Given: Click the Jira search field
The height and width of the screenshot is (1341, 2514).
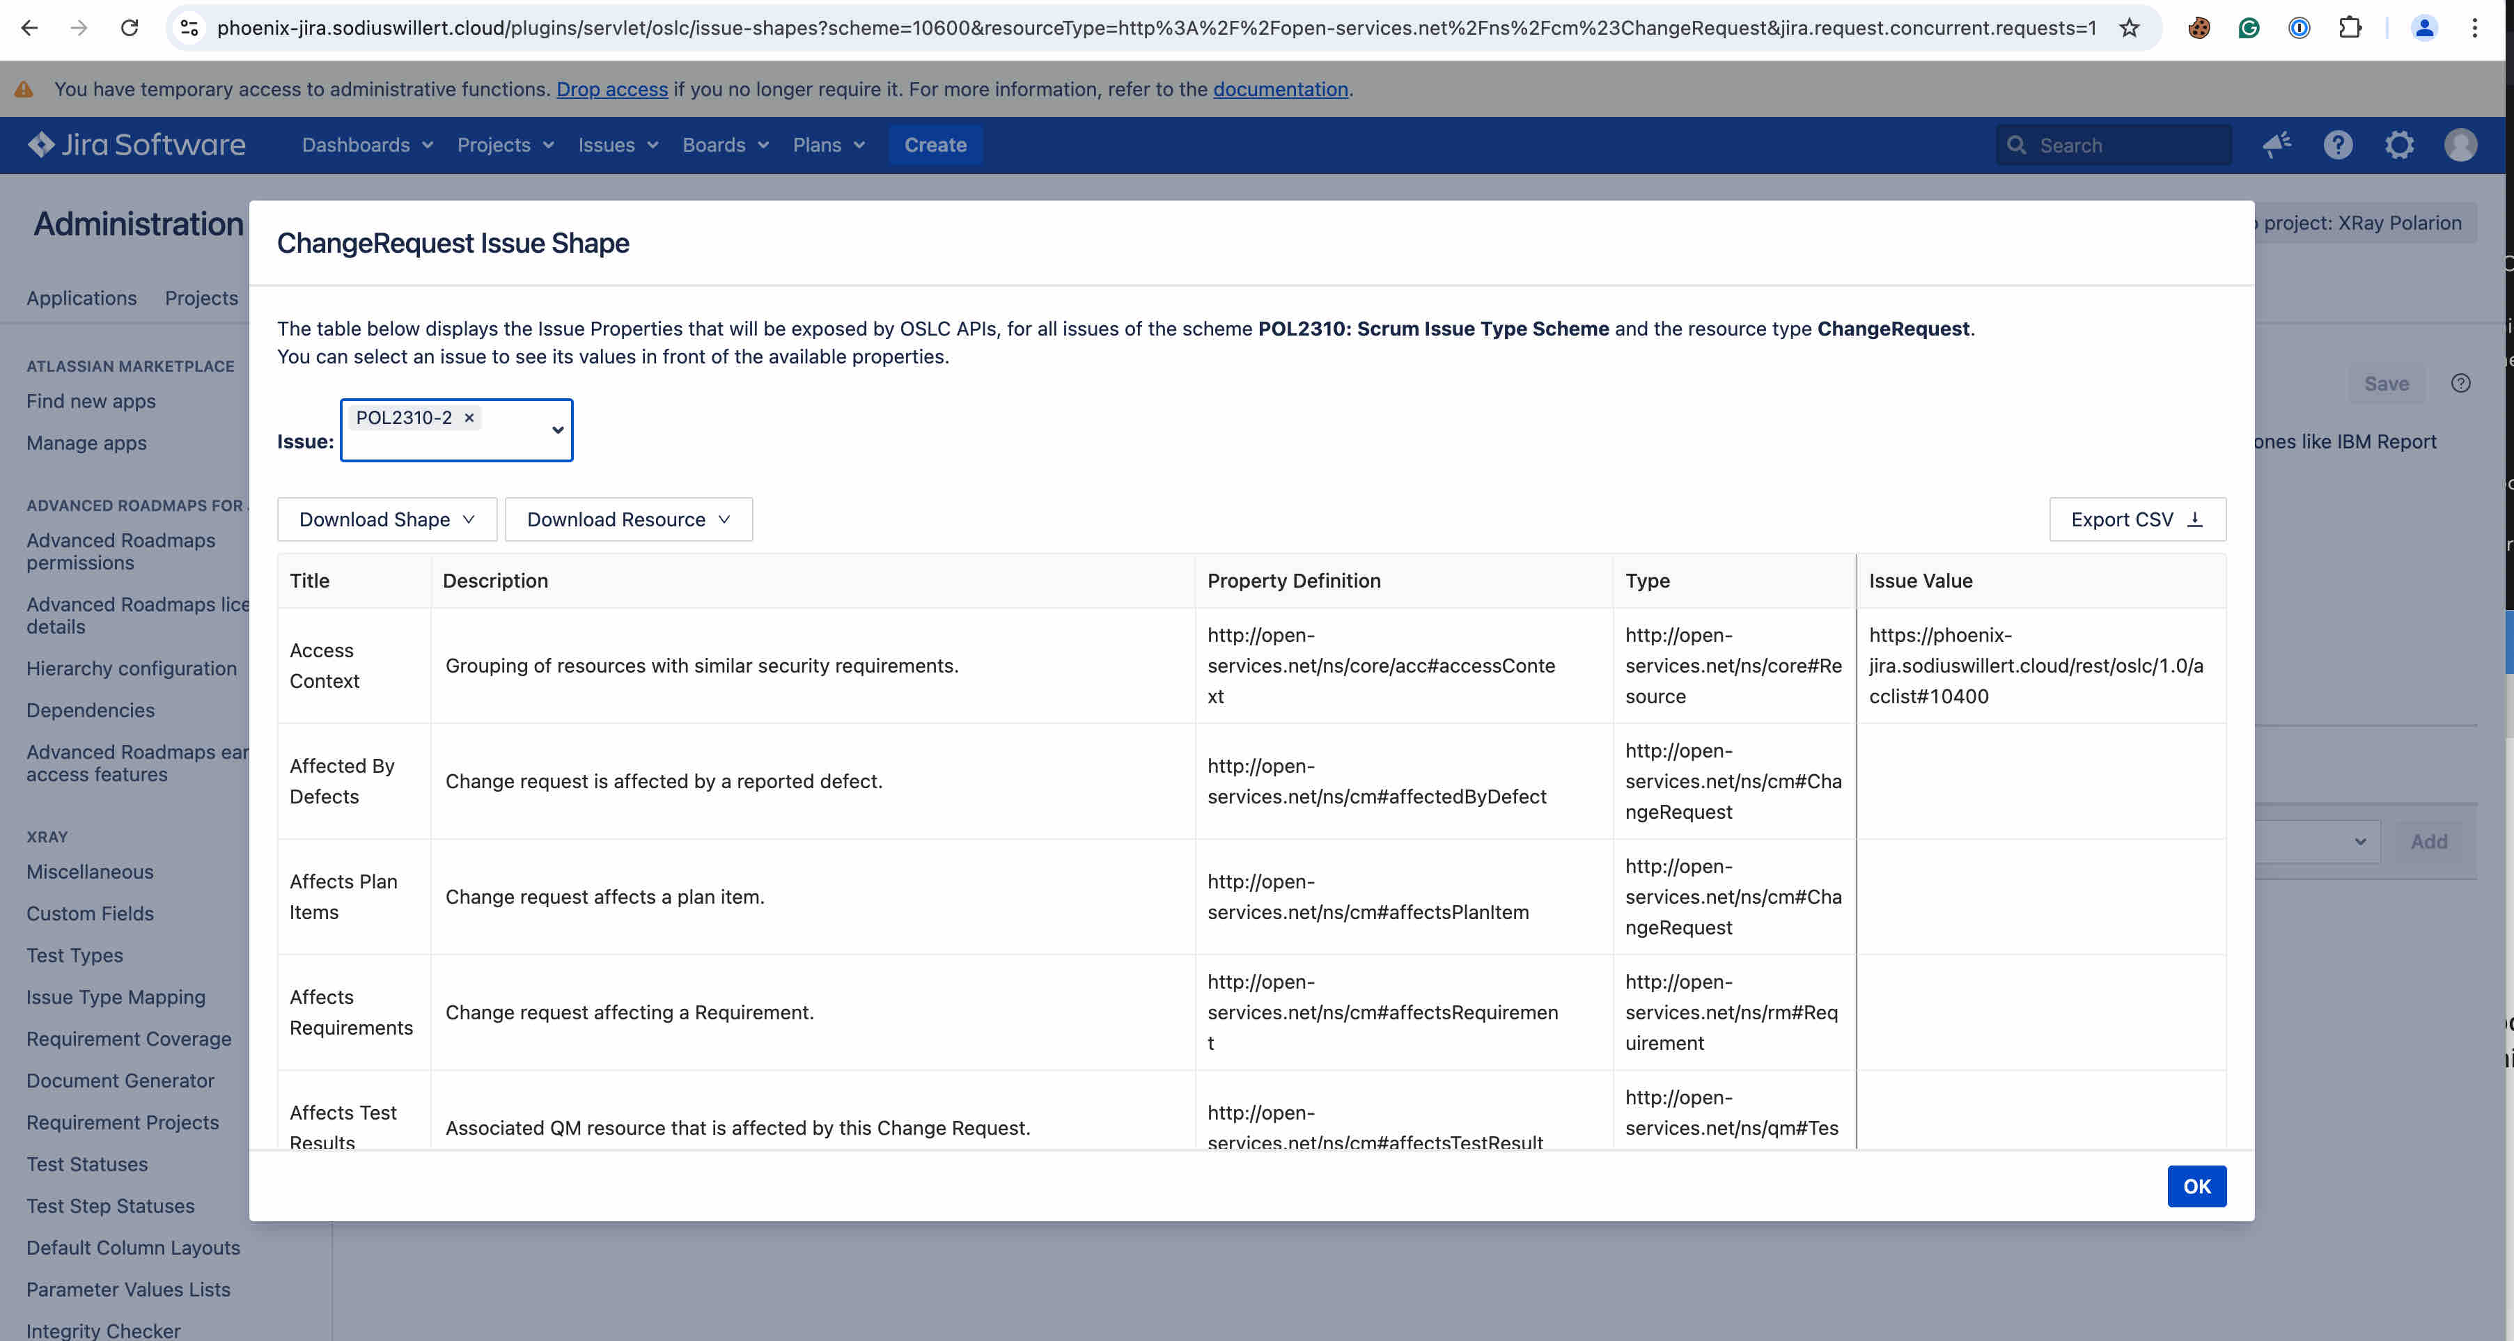Looking at the screenshot, I should click(2114, 146).
